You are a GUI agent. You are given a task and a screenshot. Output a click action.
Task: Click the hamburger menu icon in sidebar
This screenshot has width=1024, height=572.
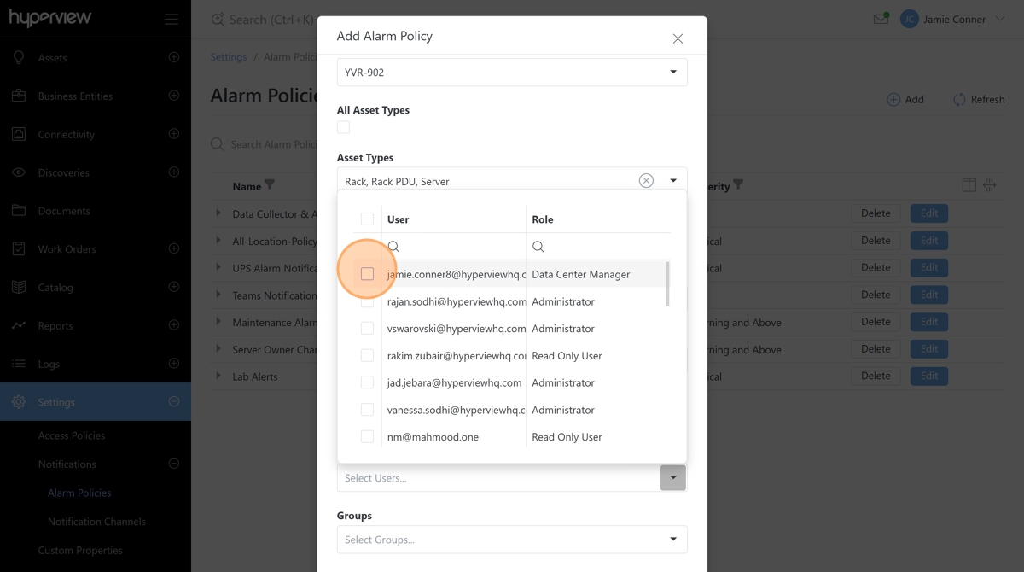pyautogui.click(x=172, y=20)
